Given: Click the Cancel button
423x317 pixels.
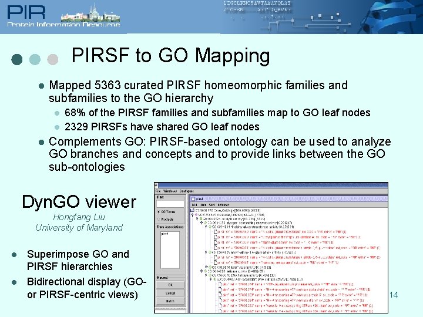Looking at the screenshot, I should click(x=170, y=293).
